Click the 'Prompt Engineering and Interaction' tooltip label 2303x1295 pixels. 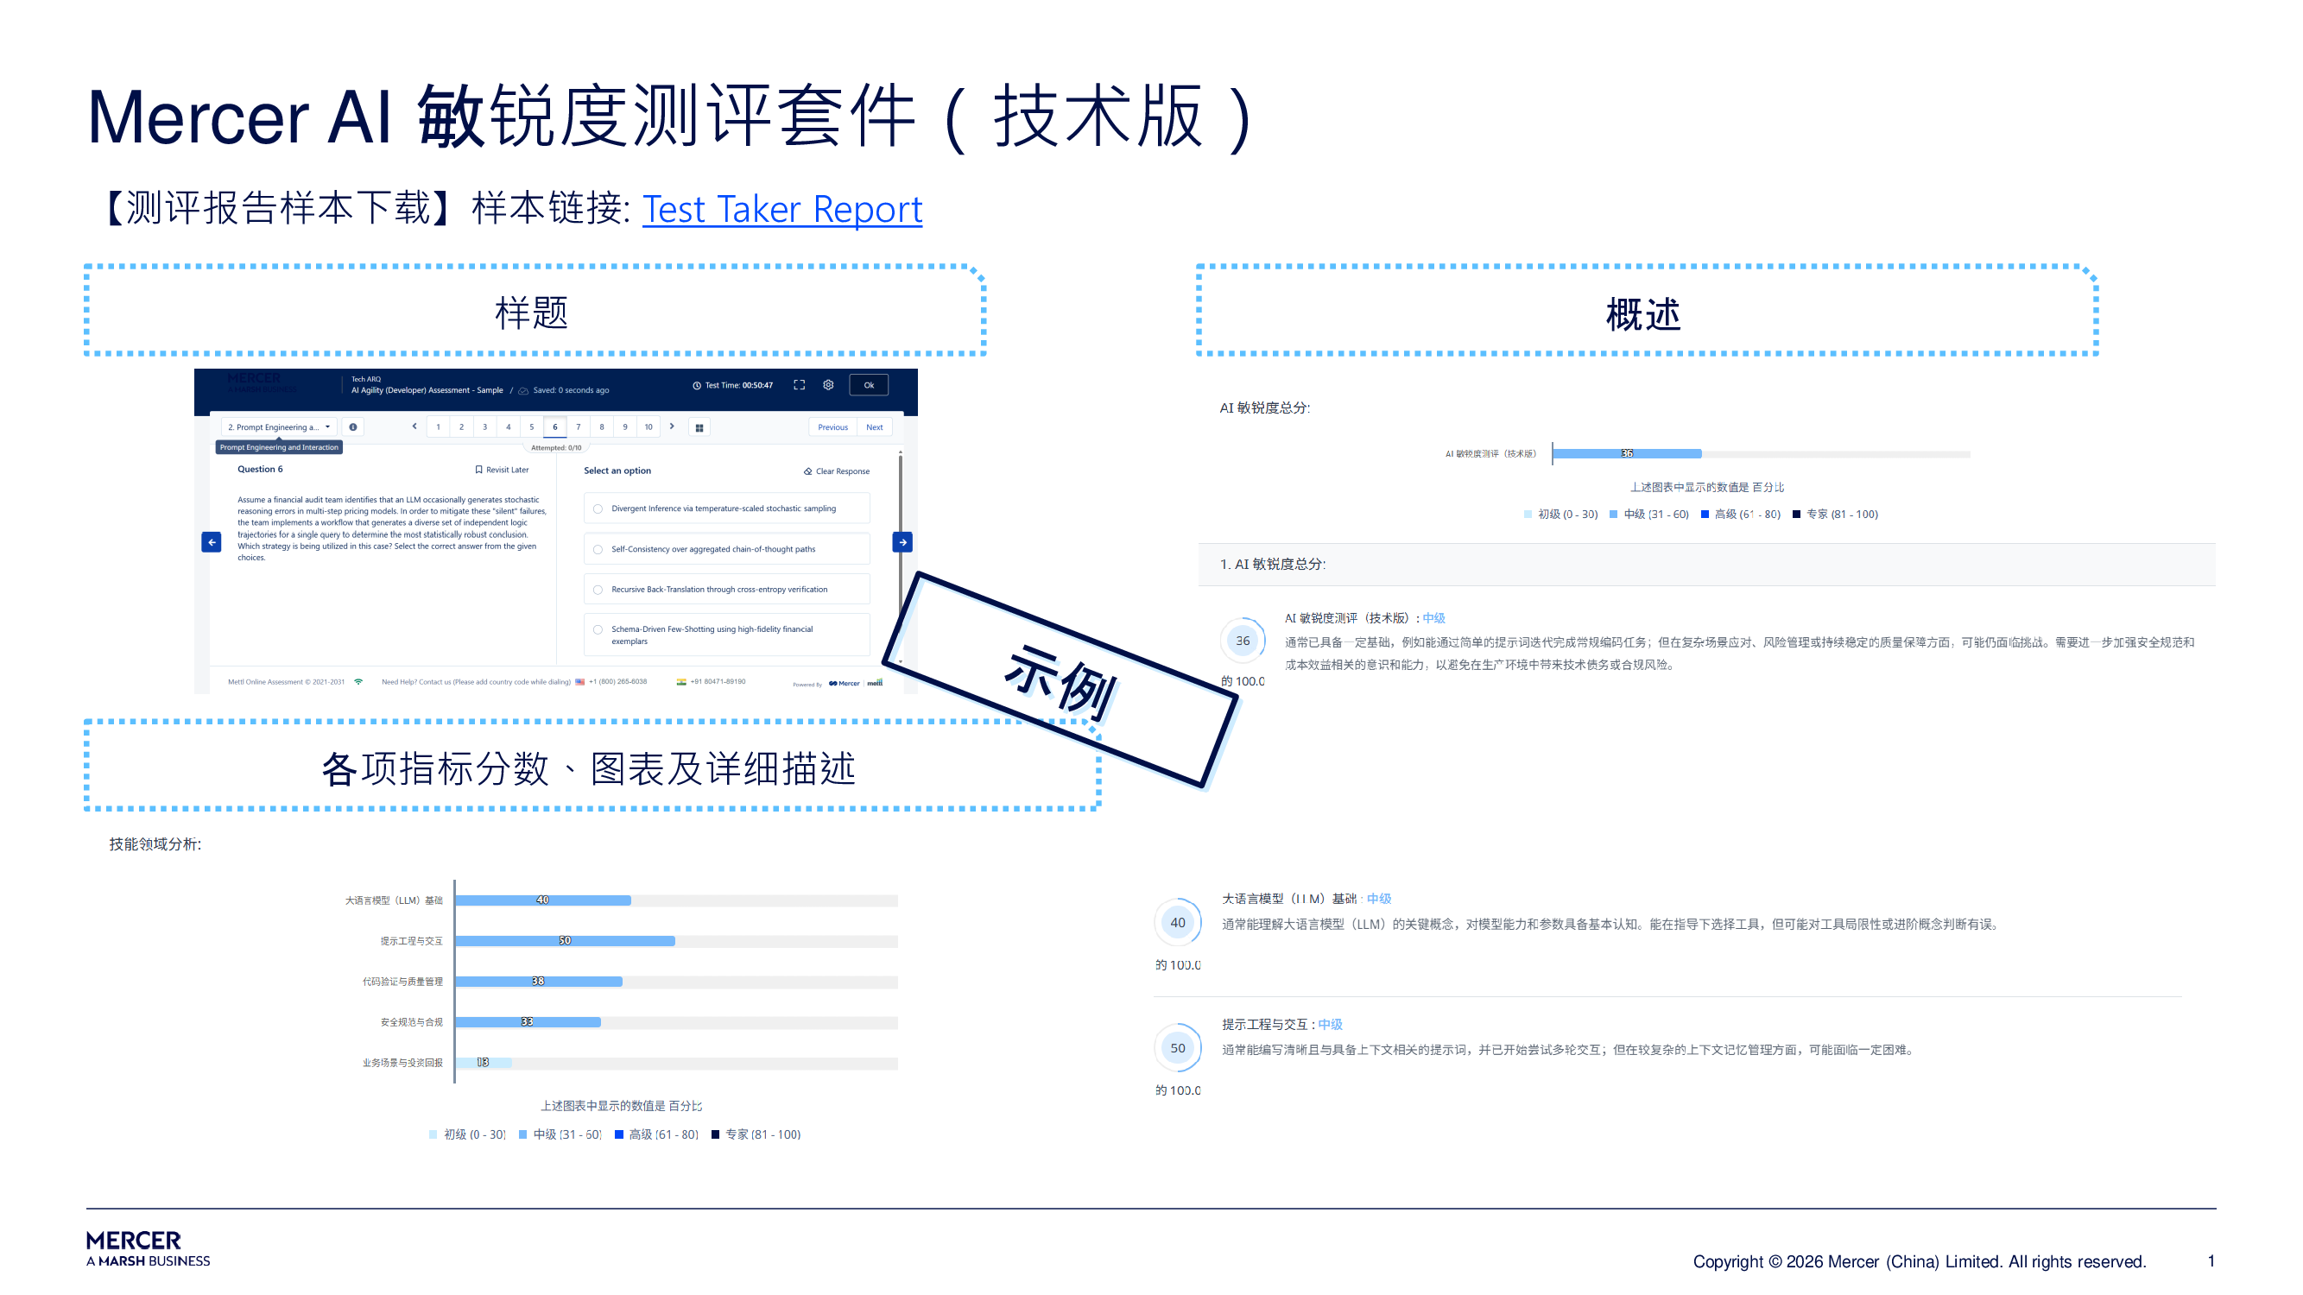coord(279,448)
